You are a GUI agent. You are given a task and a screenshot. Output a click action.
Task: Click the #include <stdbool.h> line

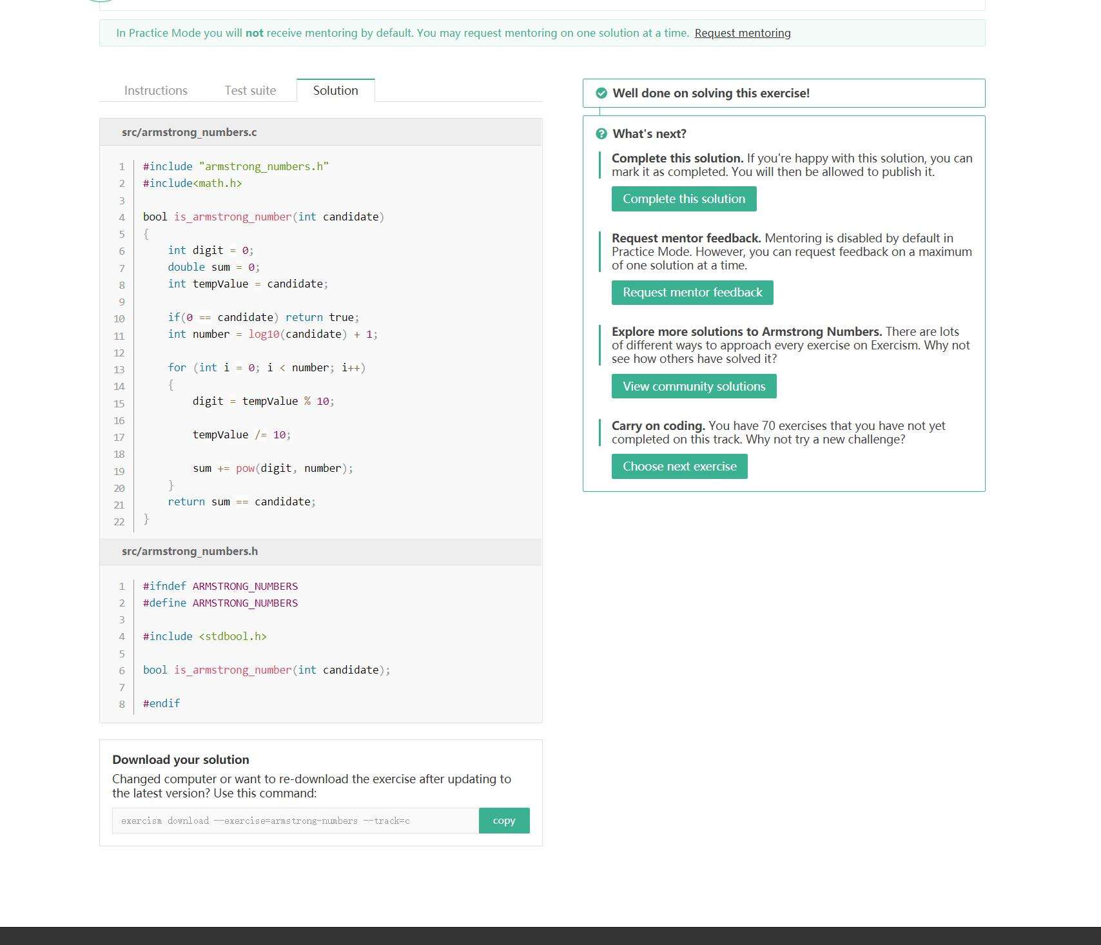point(204,637)
